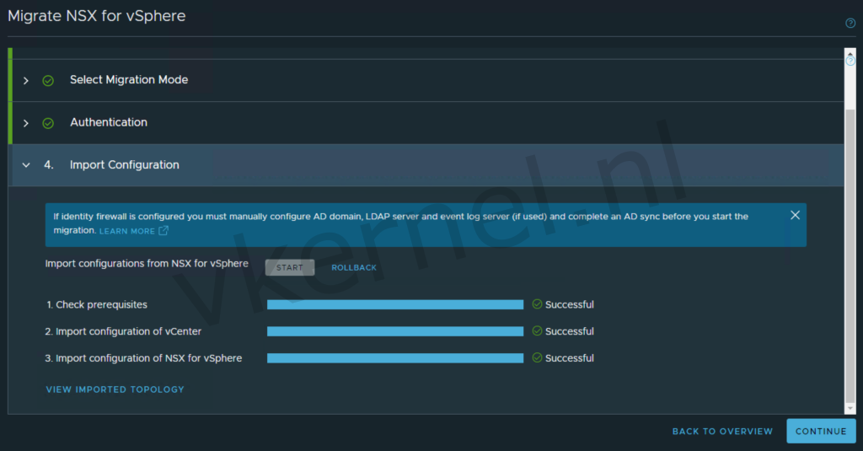Click the START button
The height and width of the screenshot is (451, 863).
(x=290, y=267)
